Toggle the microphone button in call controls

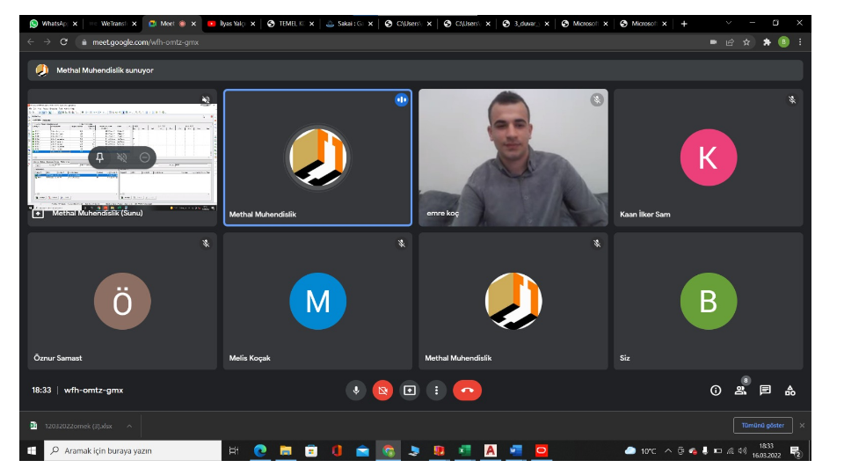click(x=356, y=391)
